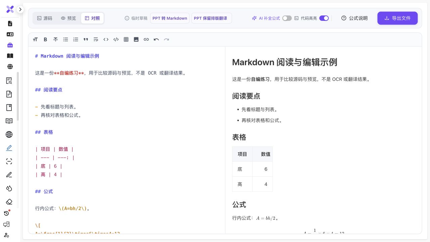
Task: Undo the last edit
Action: [156, 39]
